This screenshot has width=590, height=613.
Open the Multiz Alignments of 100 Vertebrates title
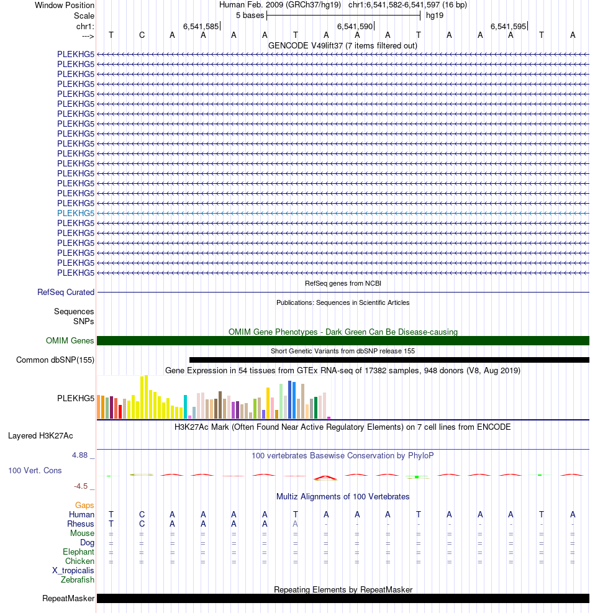[343, 496]
